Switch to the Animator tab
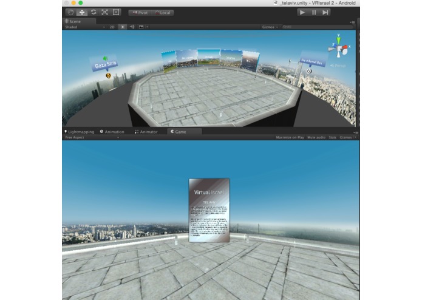The width and height of the screenshot is (422, 300). (x=146, y=132)
